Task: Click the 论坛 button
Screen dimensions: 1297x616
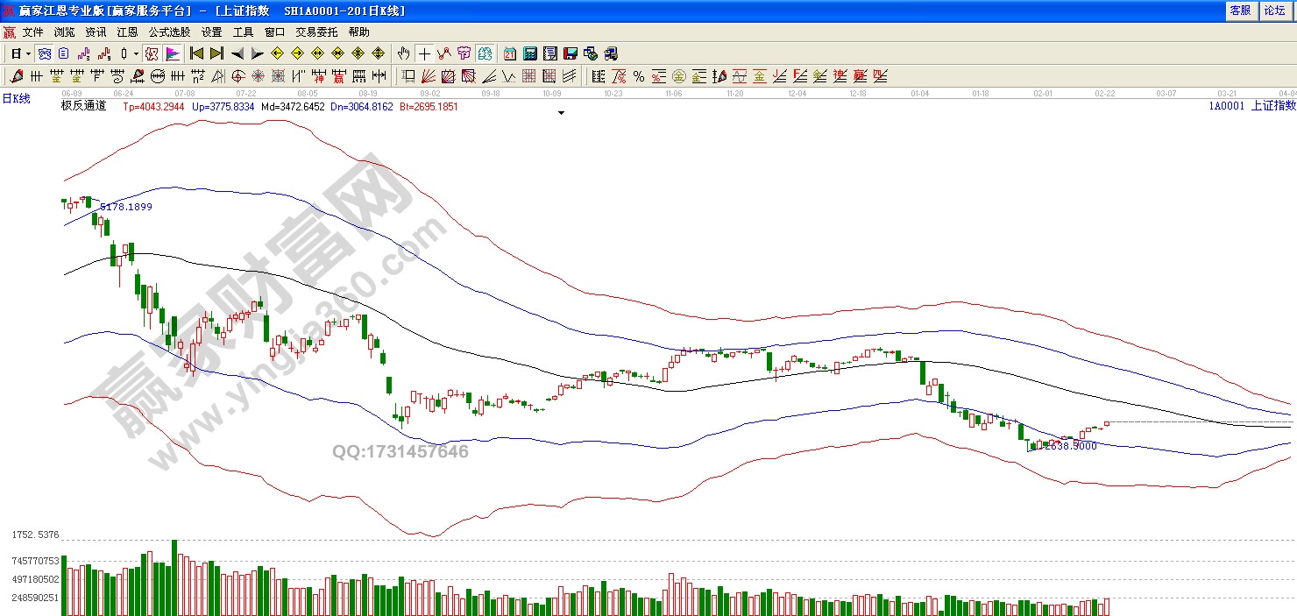Action: pyautogui.click(x=1273, y=11)
